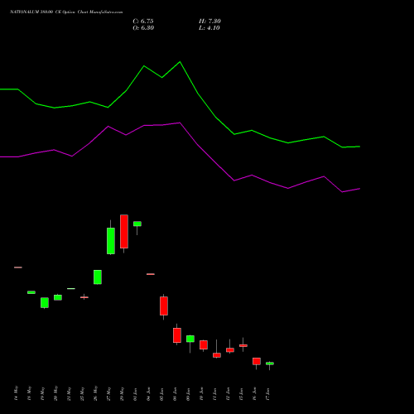Click the peak of the green line
The height and width of the screenshot is (414, 414).
(x=180, y=62)
